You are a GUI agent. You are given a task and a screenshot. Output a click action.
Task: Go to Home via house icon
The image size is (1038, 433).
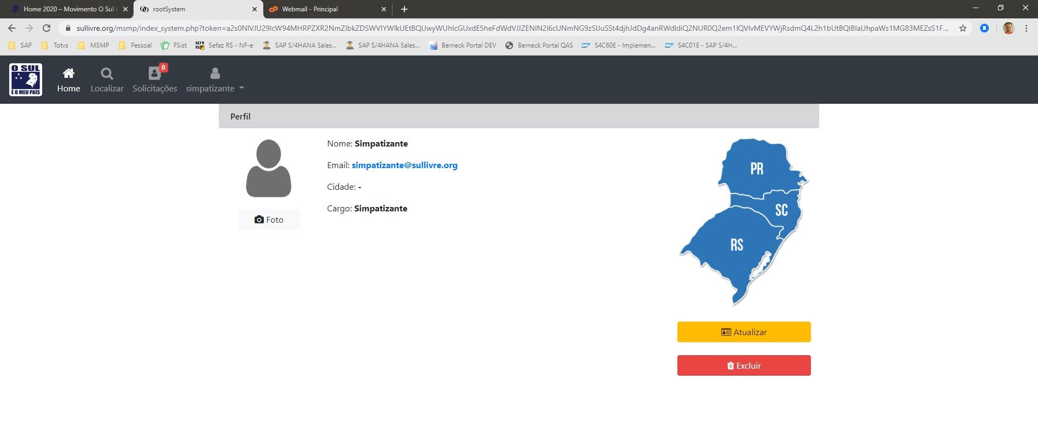69,74
